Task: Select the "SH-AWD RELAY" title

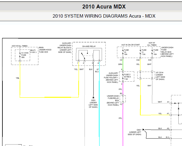Action: pos(89,46)
